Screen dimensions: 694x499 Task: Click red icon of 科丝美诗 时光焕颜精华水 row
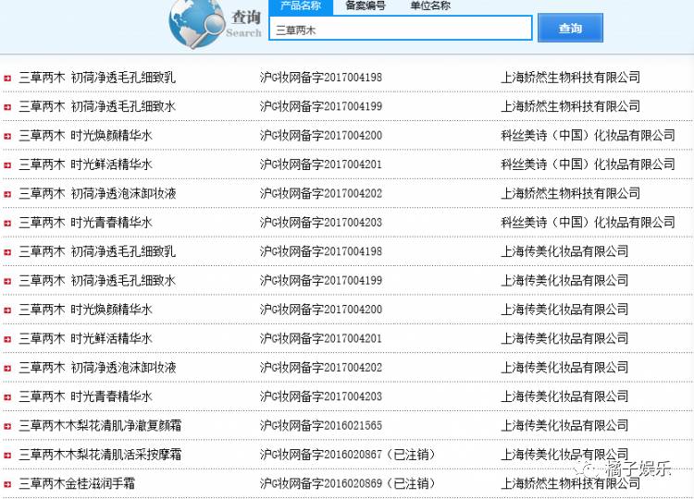pyautogui.click(x=7, y=136)
